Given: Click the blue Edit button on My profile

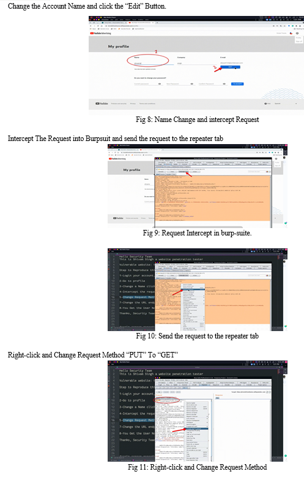Looking at the screenshot, I should (230, 67).
